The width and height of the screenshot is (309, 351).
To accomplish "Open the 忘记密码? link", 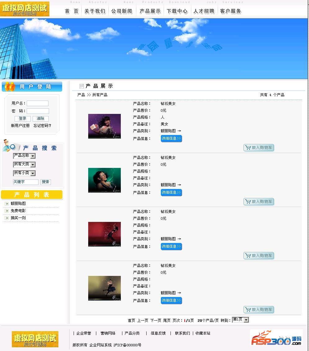I will pyautogui.click(x=42, y=126).
